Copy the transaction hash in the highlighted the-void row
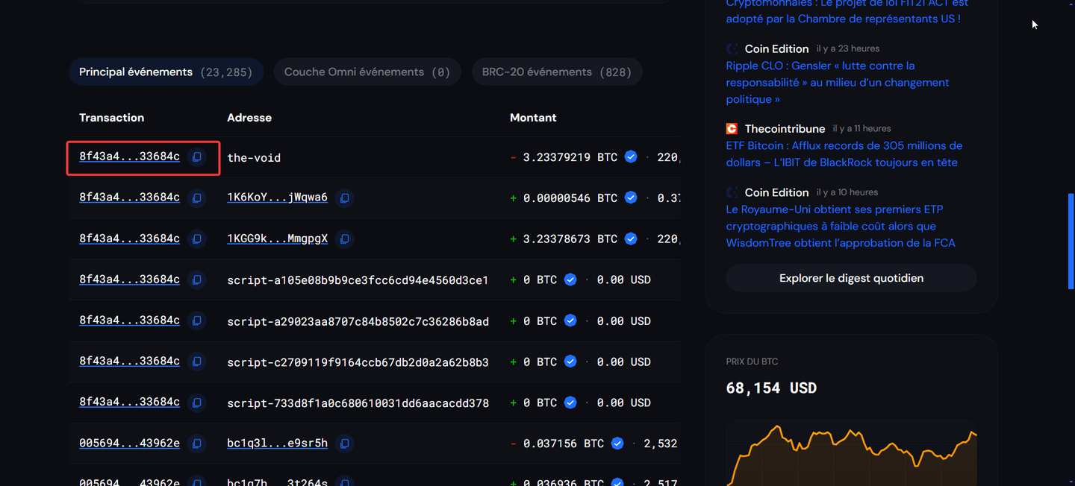This screenshot has height=486, width=1075. point(196,157)
